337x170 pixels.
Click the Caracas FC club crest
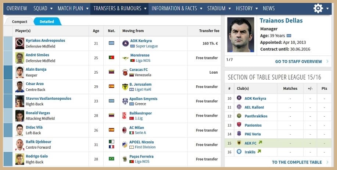point(125,72)
